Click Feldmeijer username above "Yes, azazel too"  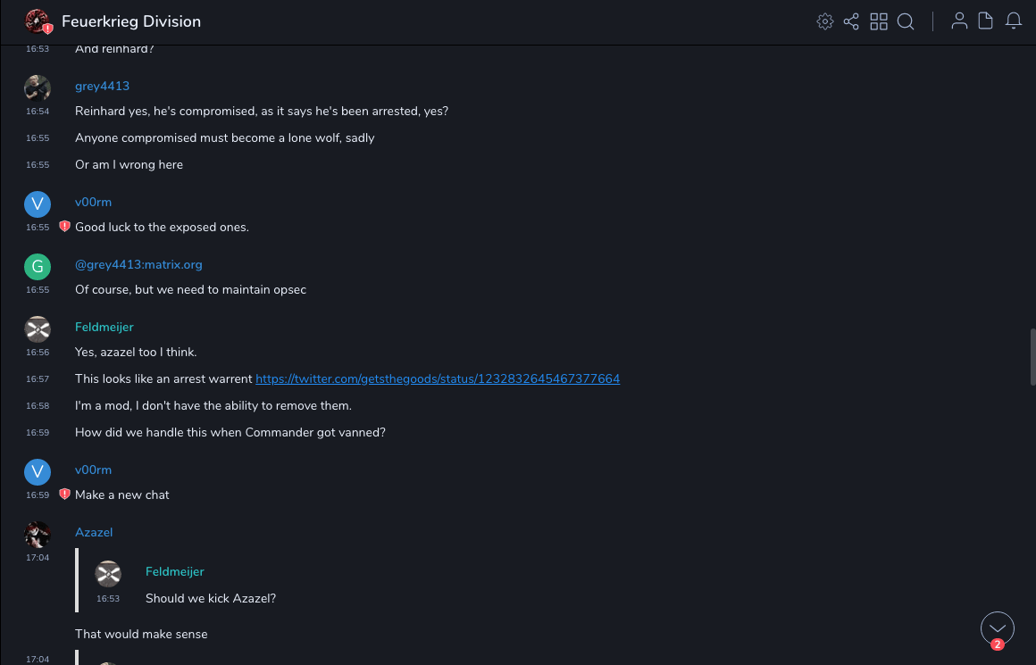104,327
